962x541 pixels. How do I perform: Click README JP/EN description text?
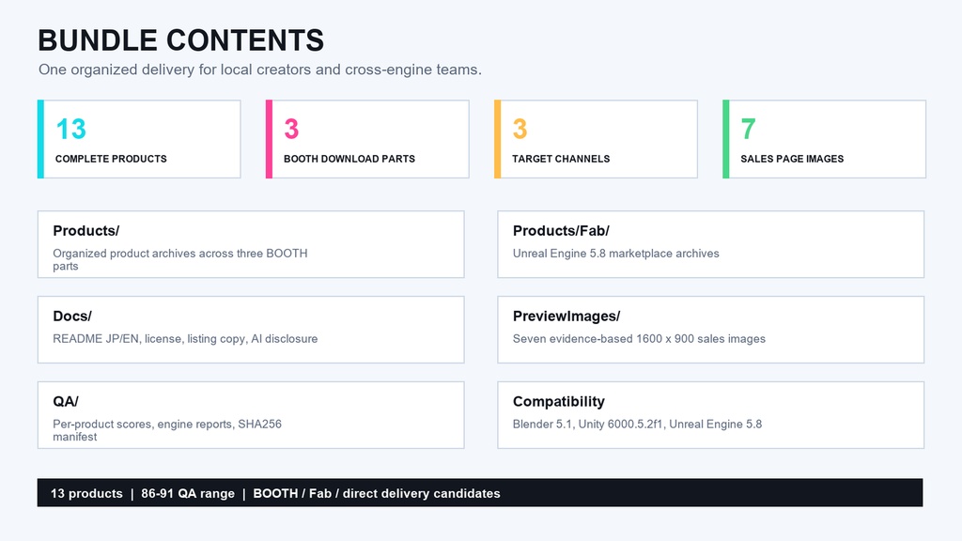pos(185,338)
